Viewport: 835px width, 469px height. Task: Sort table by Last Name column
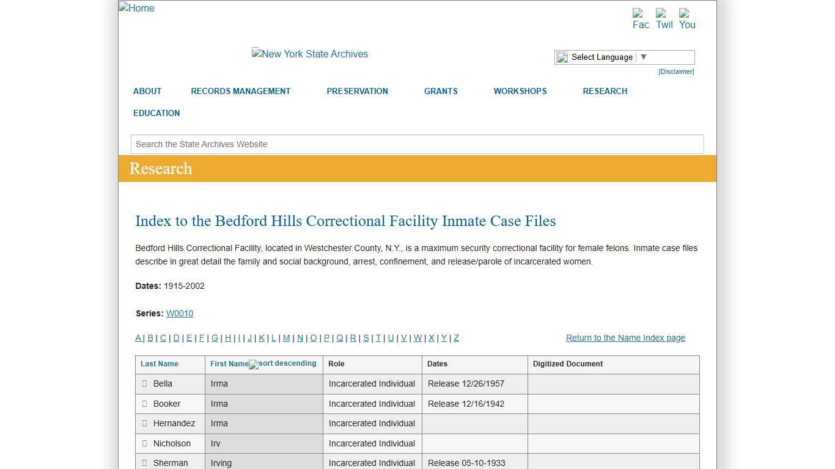pos(160,364)
